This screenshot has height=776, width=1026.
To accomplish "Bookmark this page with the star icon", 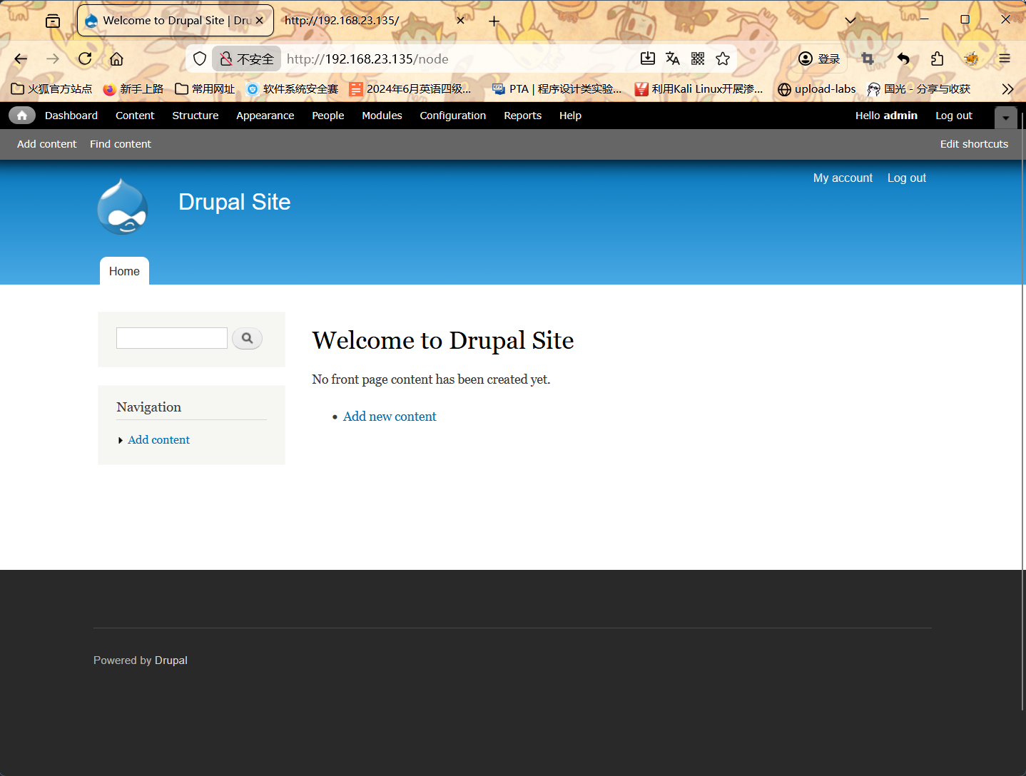I will [x=723, y=59].
